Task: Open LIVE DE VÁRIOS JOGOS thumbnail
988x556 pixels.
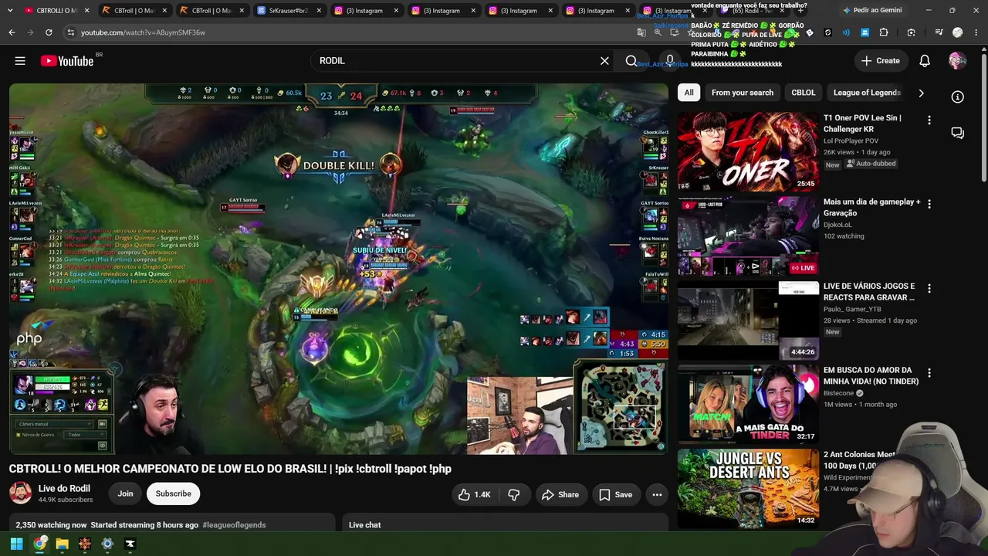Action: tap(748, 320)
